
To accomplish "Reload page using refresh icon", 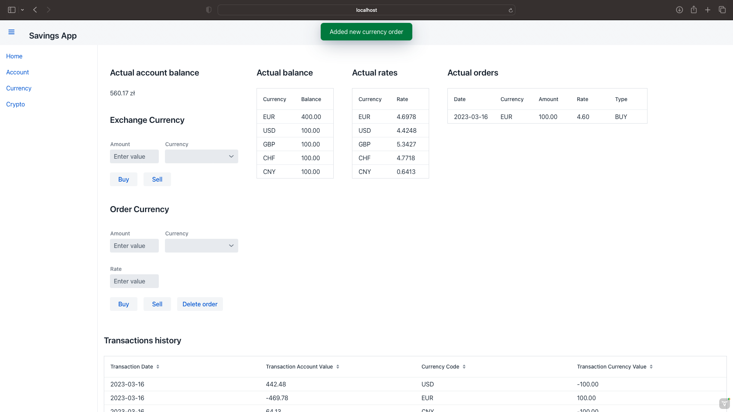I will (510, 10).
